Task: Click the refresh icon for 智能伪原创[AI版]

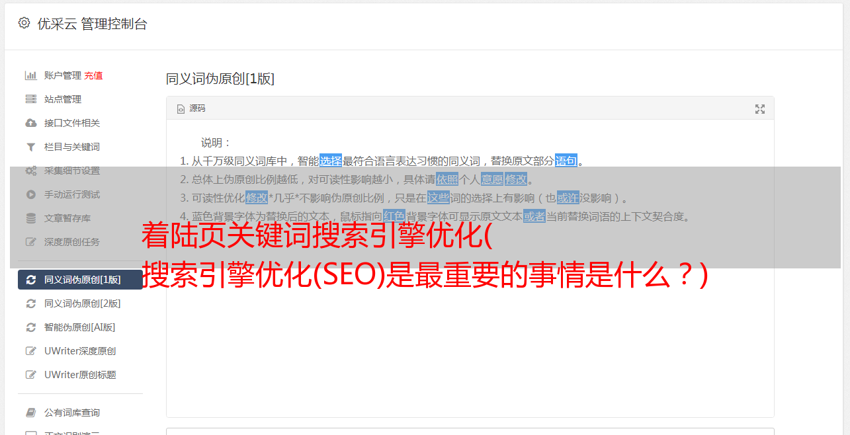Action: pyautogui.click(x=30, y=327)
